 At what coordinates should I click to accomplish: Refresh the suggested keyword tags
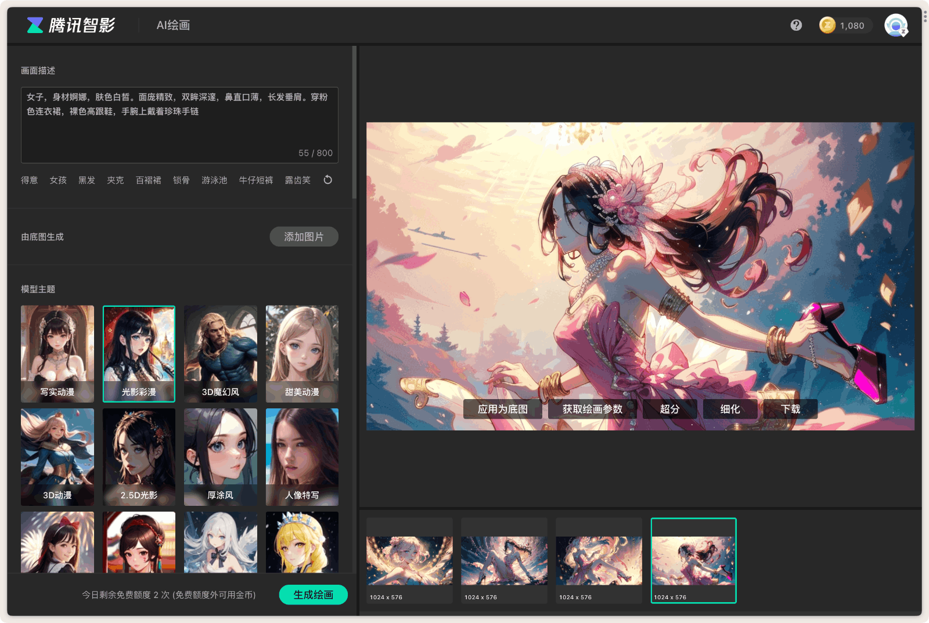(x=328, y=180)
